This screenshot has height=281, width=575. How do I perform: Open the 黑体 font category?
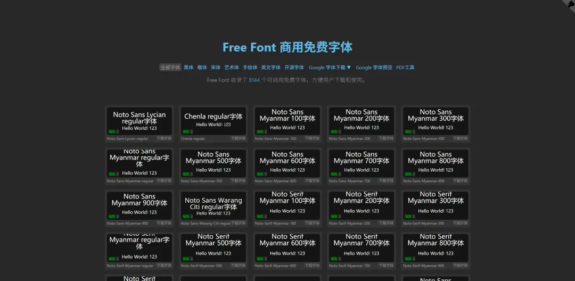(188, 68)
